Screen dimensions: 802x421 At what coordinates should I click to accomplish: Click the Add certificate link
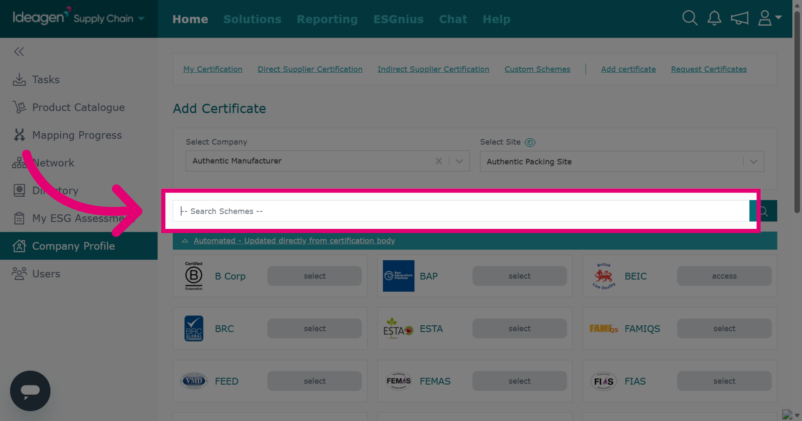click(x=628, y=69)
